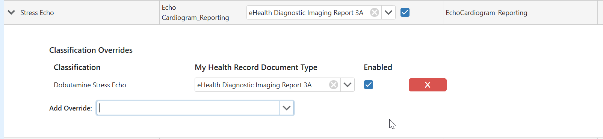Uncheck the Stress Echo row enabled checkbox
The width and height of the screenshot is (603, 139).
(x=405, y=12)
